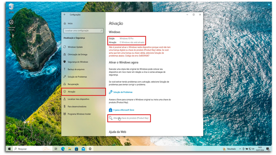Viewport: 276px width, 155px height.
Task: Click the Início home icon
Action: pos(65,23)
